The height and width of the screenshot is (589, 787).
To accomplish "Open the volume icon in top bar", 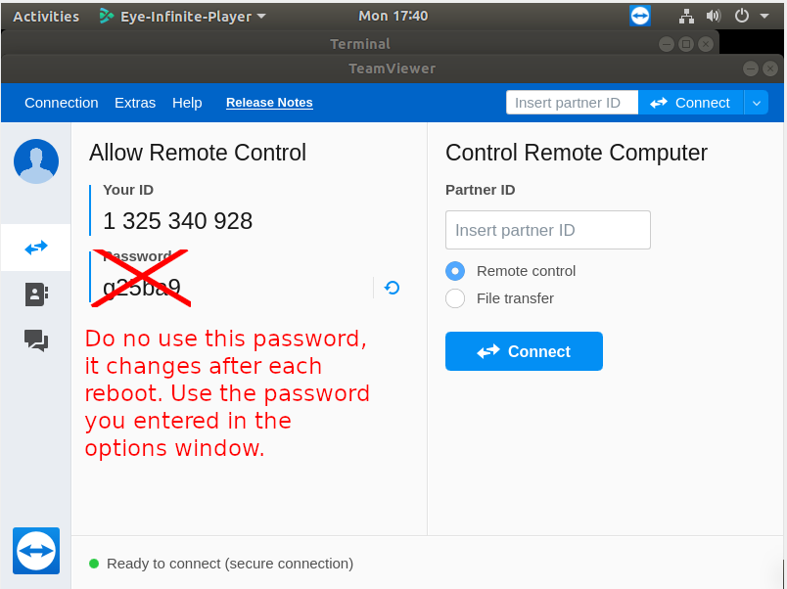I will pos(714,16).
